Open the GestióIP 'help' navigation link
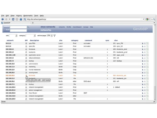The width and height of the screenshot is (157, 118). coord(91,27)
